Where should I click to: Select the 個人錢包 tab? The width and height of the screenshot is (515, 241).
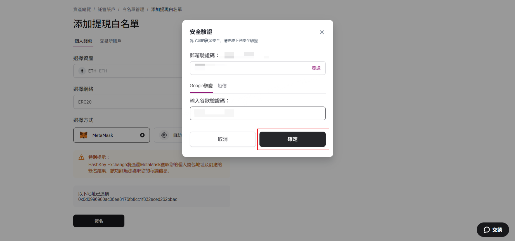[83, 41]
